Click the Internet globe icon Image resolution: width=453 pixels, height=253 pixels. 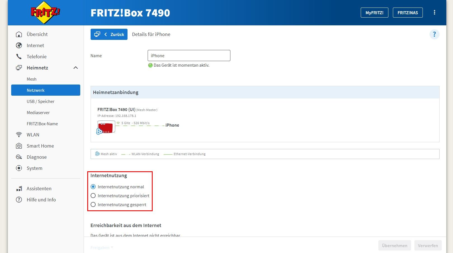[x=19, y=45]
